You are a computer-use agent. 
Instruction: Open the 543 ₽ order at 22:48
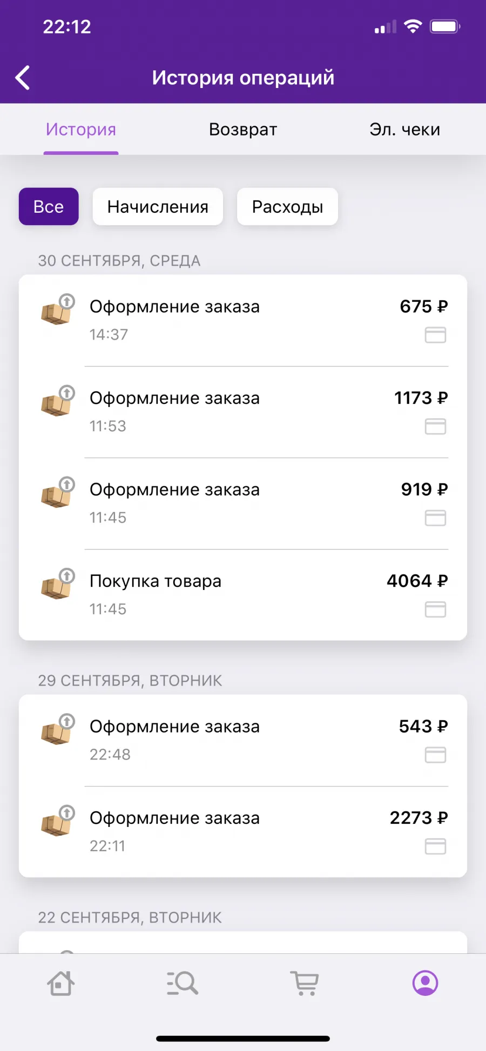243,741
